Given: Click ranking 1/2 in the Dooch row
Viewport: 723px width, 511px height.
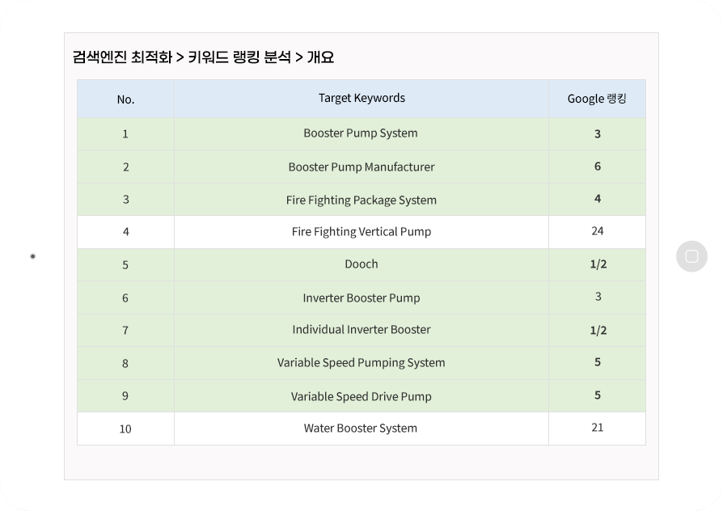Looking at the screenshot, I should coord(598,264).
